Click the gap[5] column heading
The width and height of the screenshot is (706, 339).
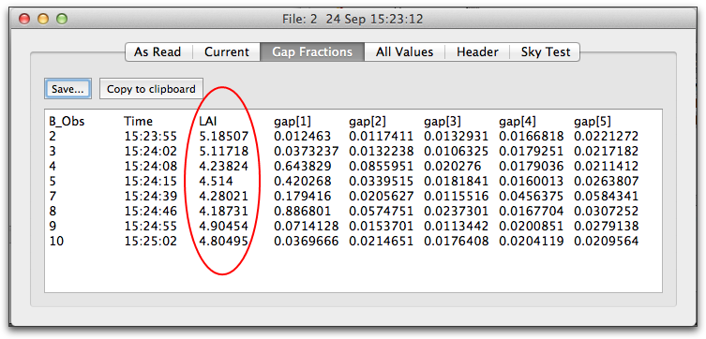[593, 122]
